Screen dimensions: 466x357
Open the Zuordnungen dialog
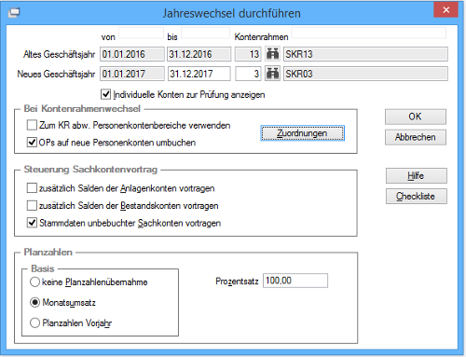pos(302,133)
